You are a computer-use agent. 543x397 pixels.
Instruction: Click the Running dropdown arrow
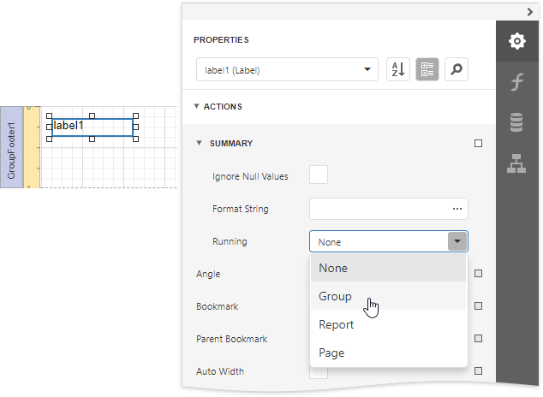(457, 242)
